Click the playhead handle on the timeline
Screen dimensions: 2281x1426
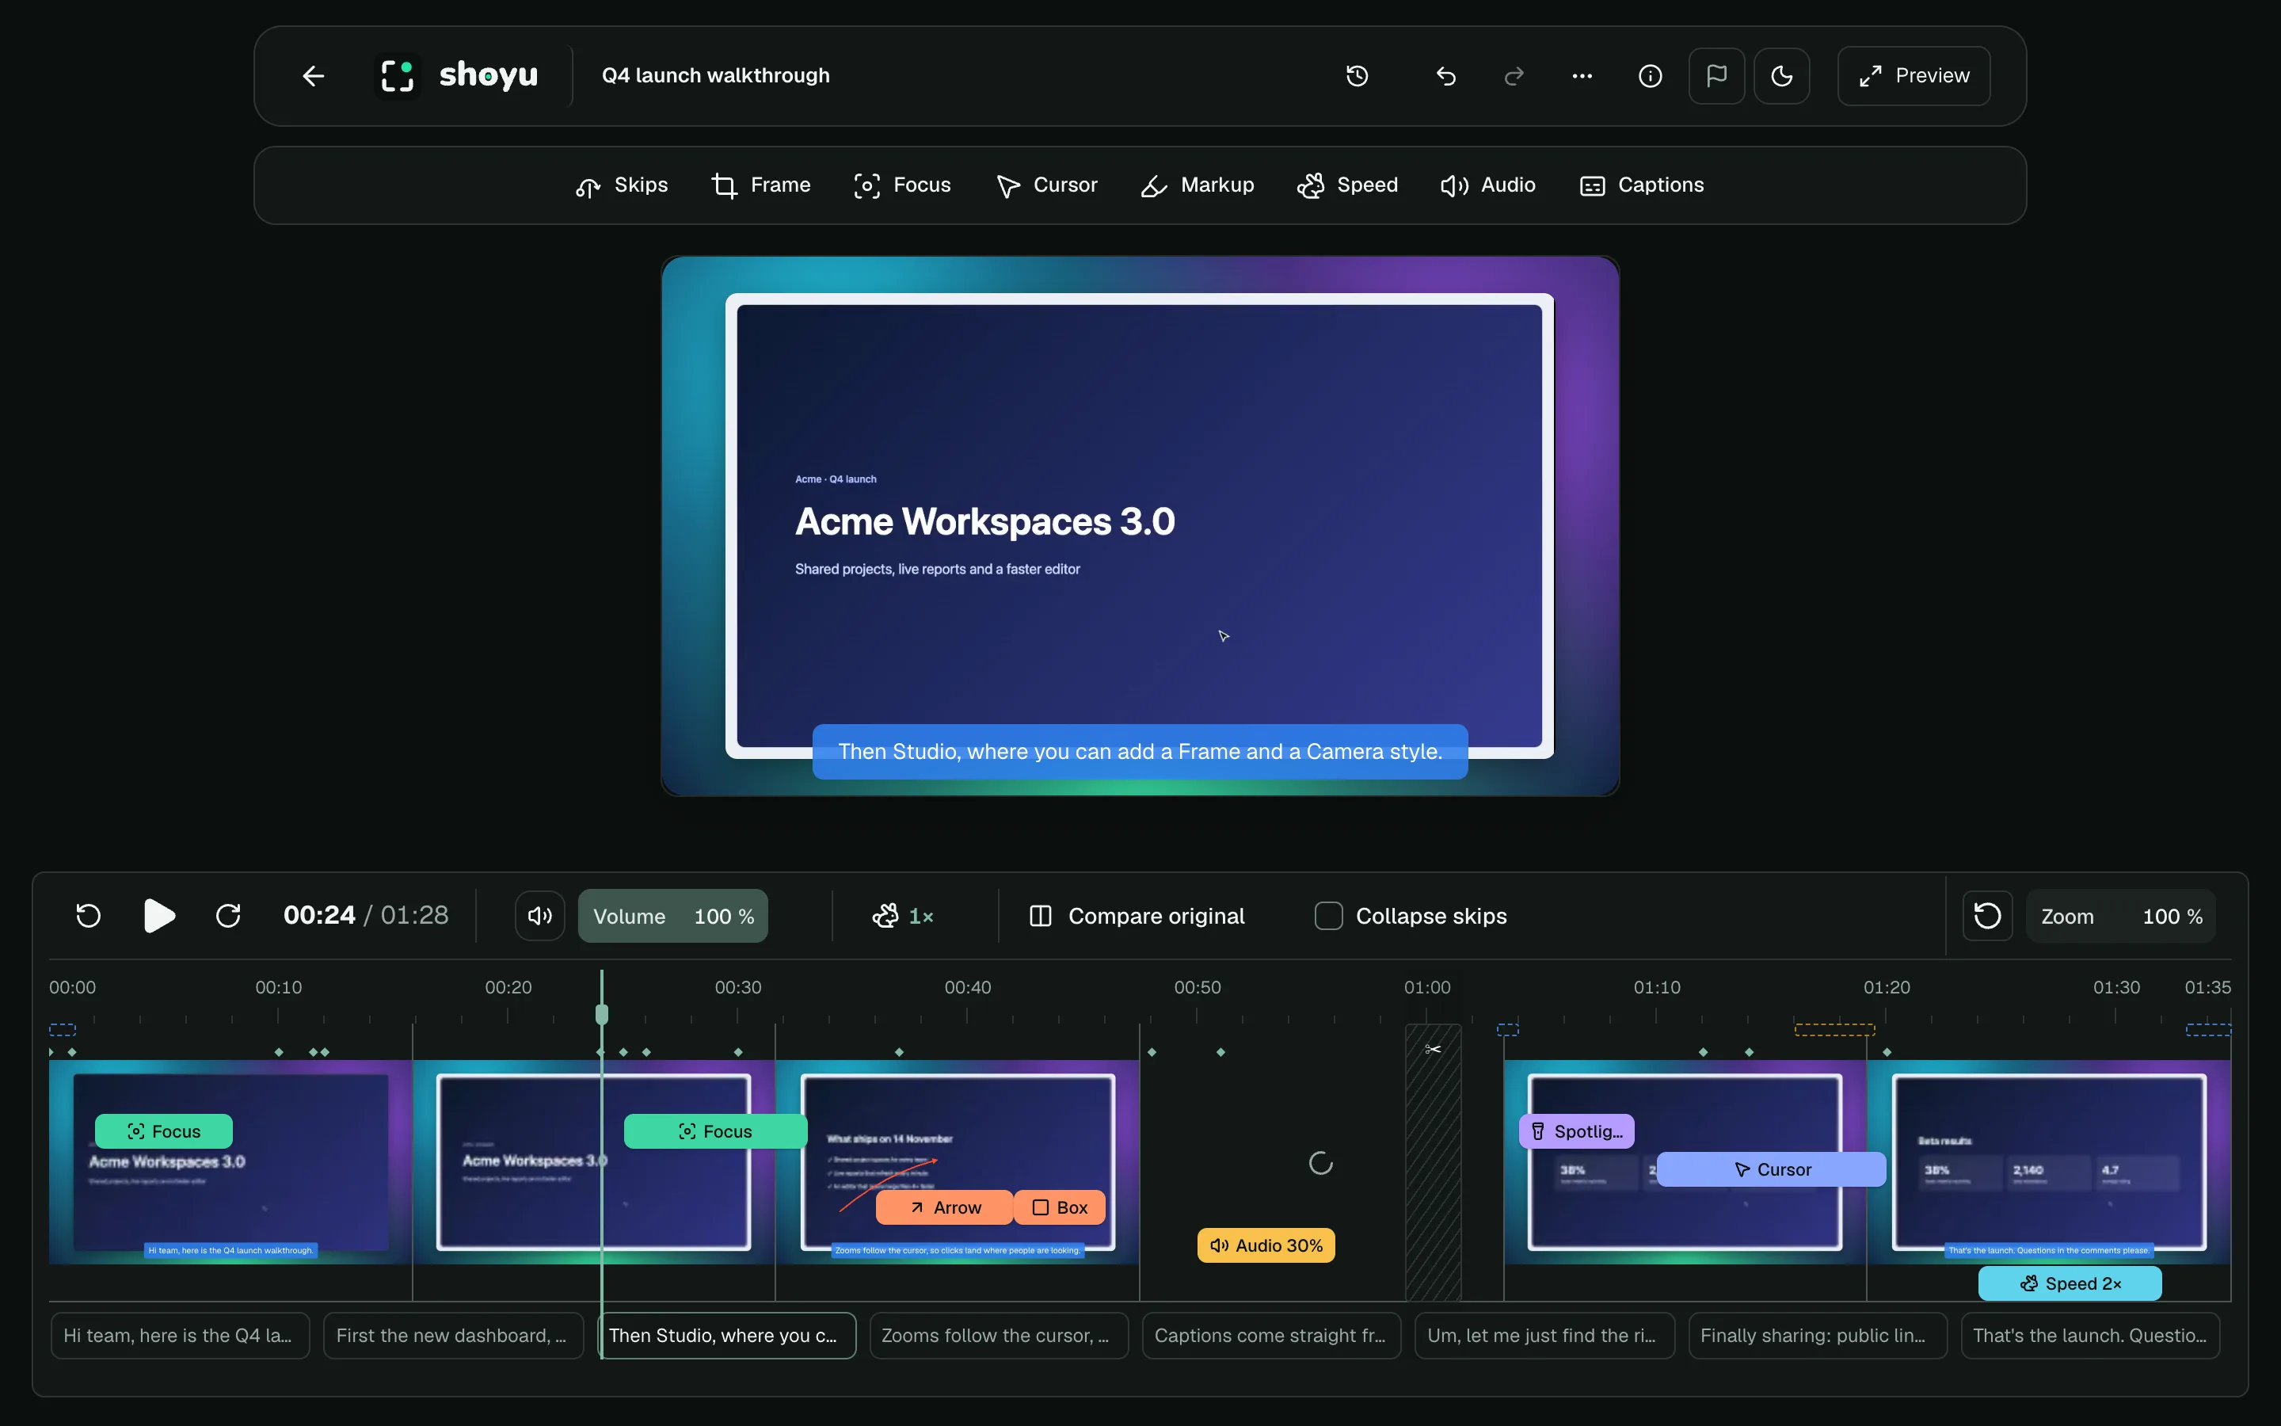pos(601,1014)
